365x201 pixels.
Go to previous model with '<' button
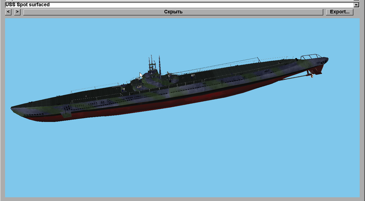(8, 12)
